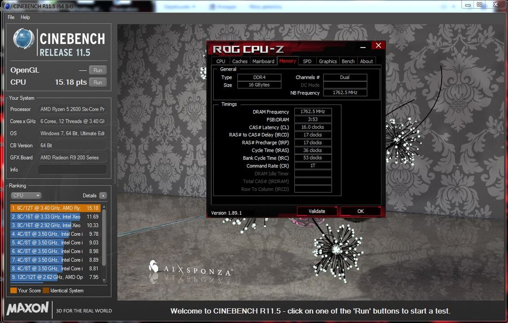Click the FSB:DRAM 3:53 value
Screen dimensions: 508x323
pos(313,119)
